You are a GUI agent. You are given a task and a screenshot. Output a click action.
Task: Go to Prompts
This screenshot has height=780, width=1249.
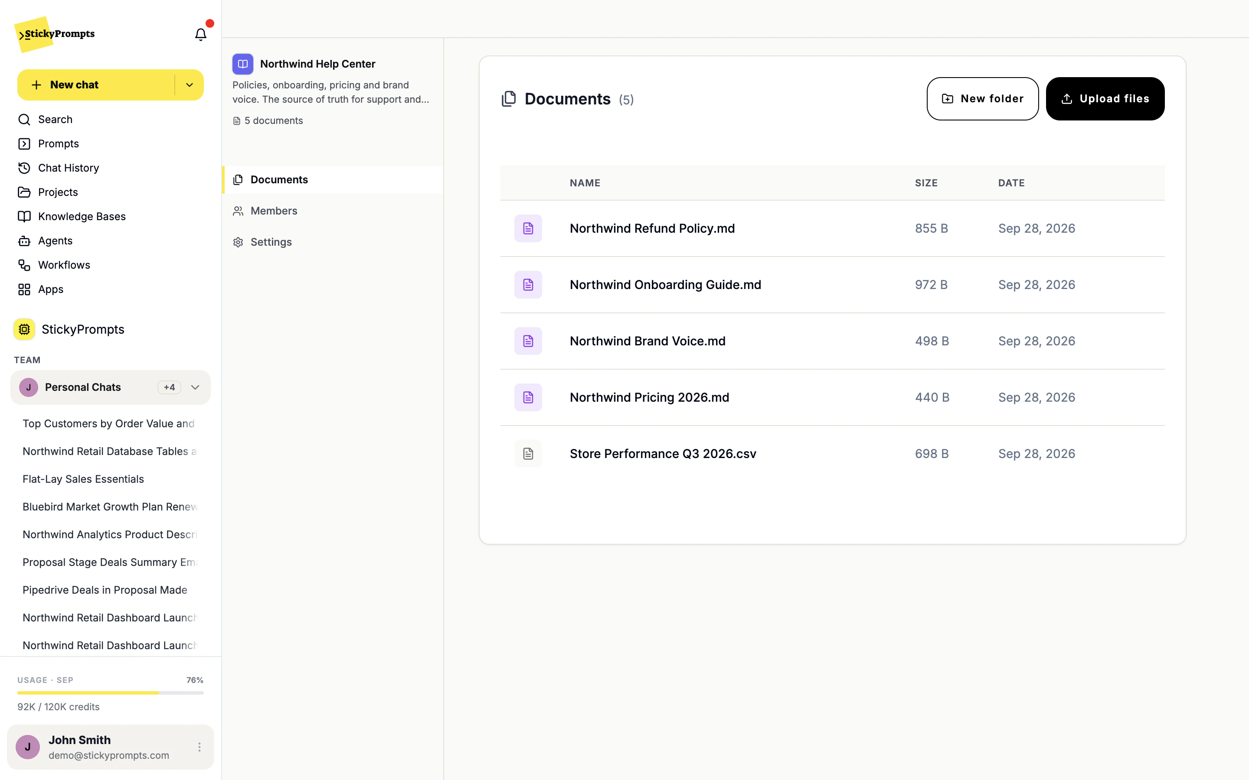[x=111, y=143]
